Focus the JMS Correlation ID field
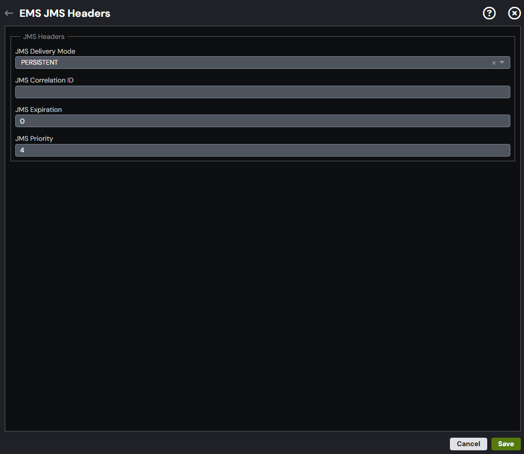The image size is (524, 454). pyautogui.click(x=262, y=92)
